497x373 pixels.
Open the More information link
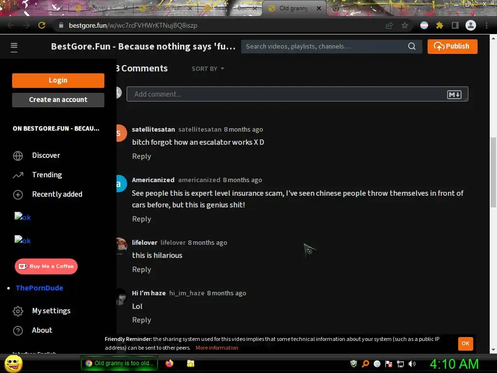tap(217, 348)
